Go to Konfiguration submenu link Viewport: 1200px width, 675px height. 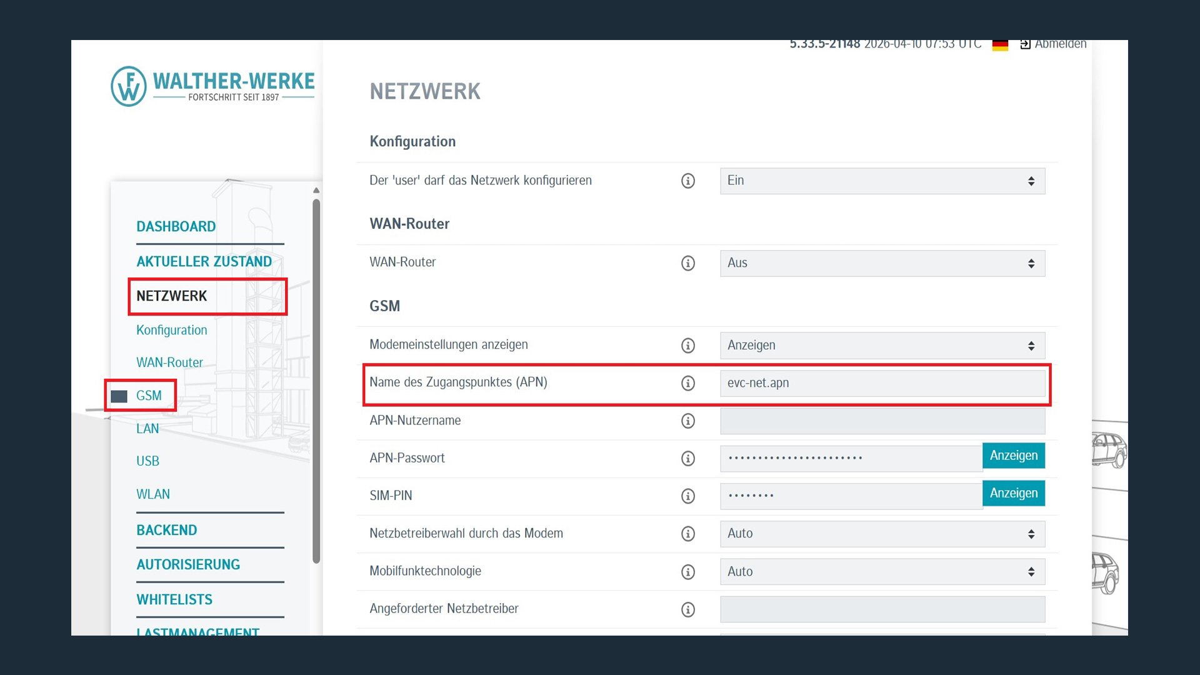[172, 330]
